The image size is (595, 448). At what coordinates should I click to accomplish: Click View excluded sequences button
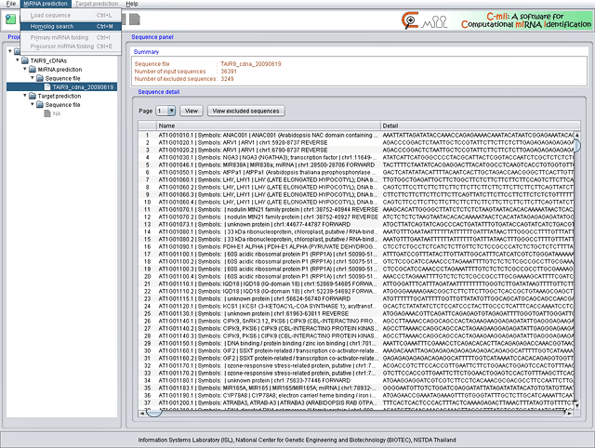pyautogui.click(x=245, y=111)
